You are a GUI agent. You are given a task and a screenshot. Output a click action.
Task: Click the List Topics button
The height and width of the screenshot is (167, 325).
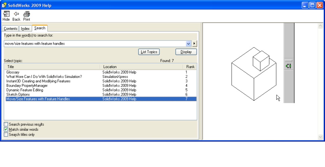(x=149, y=52)
